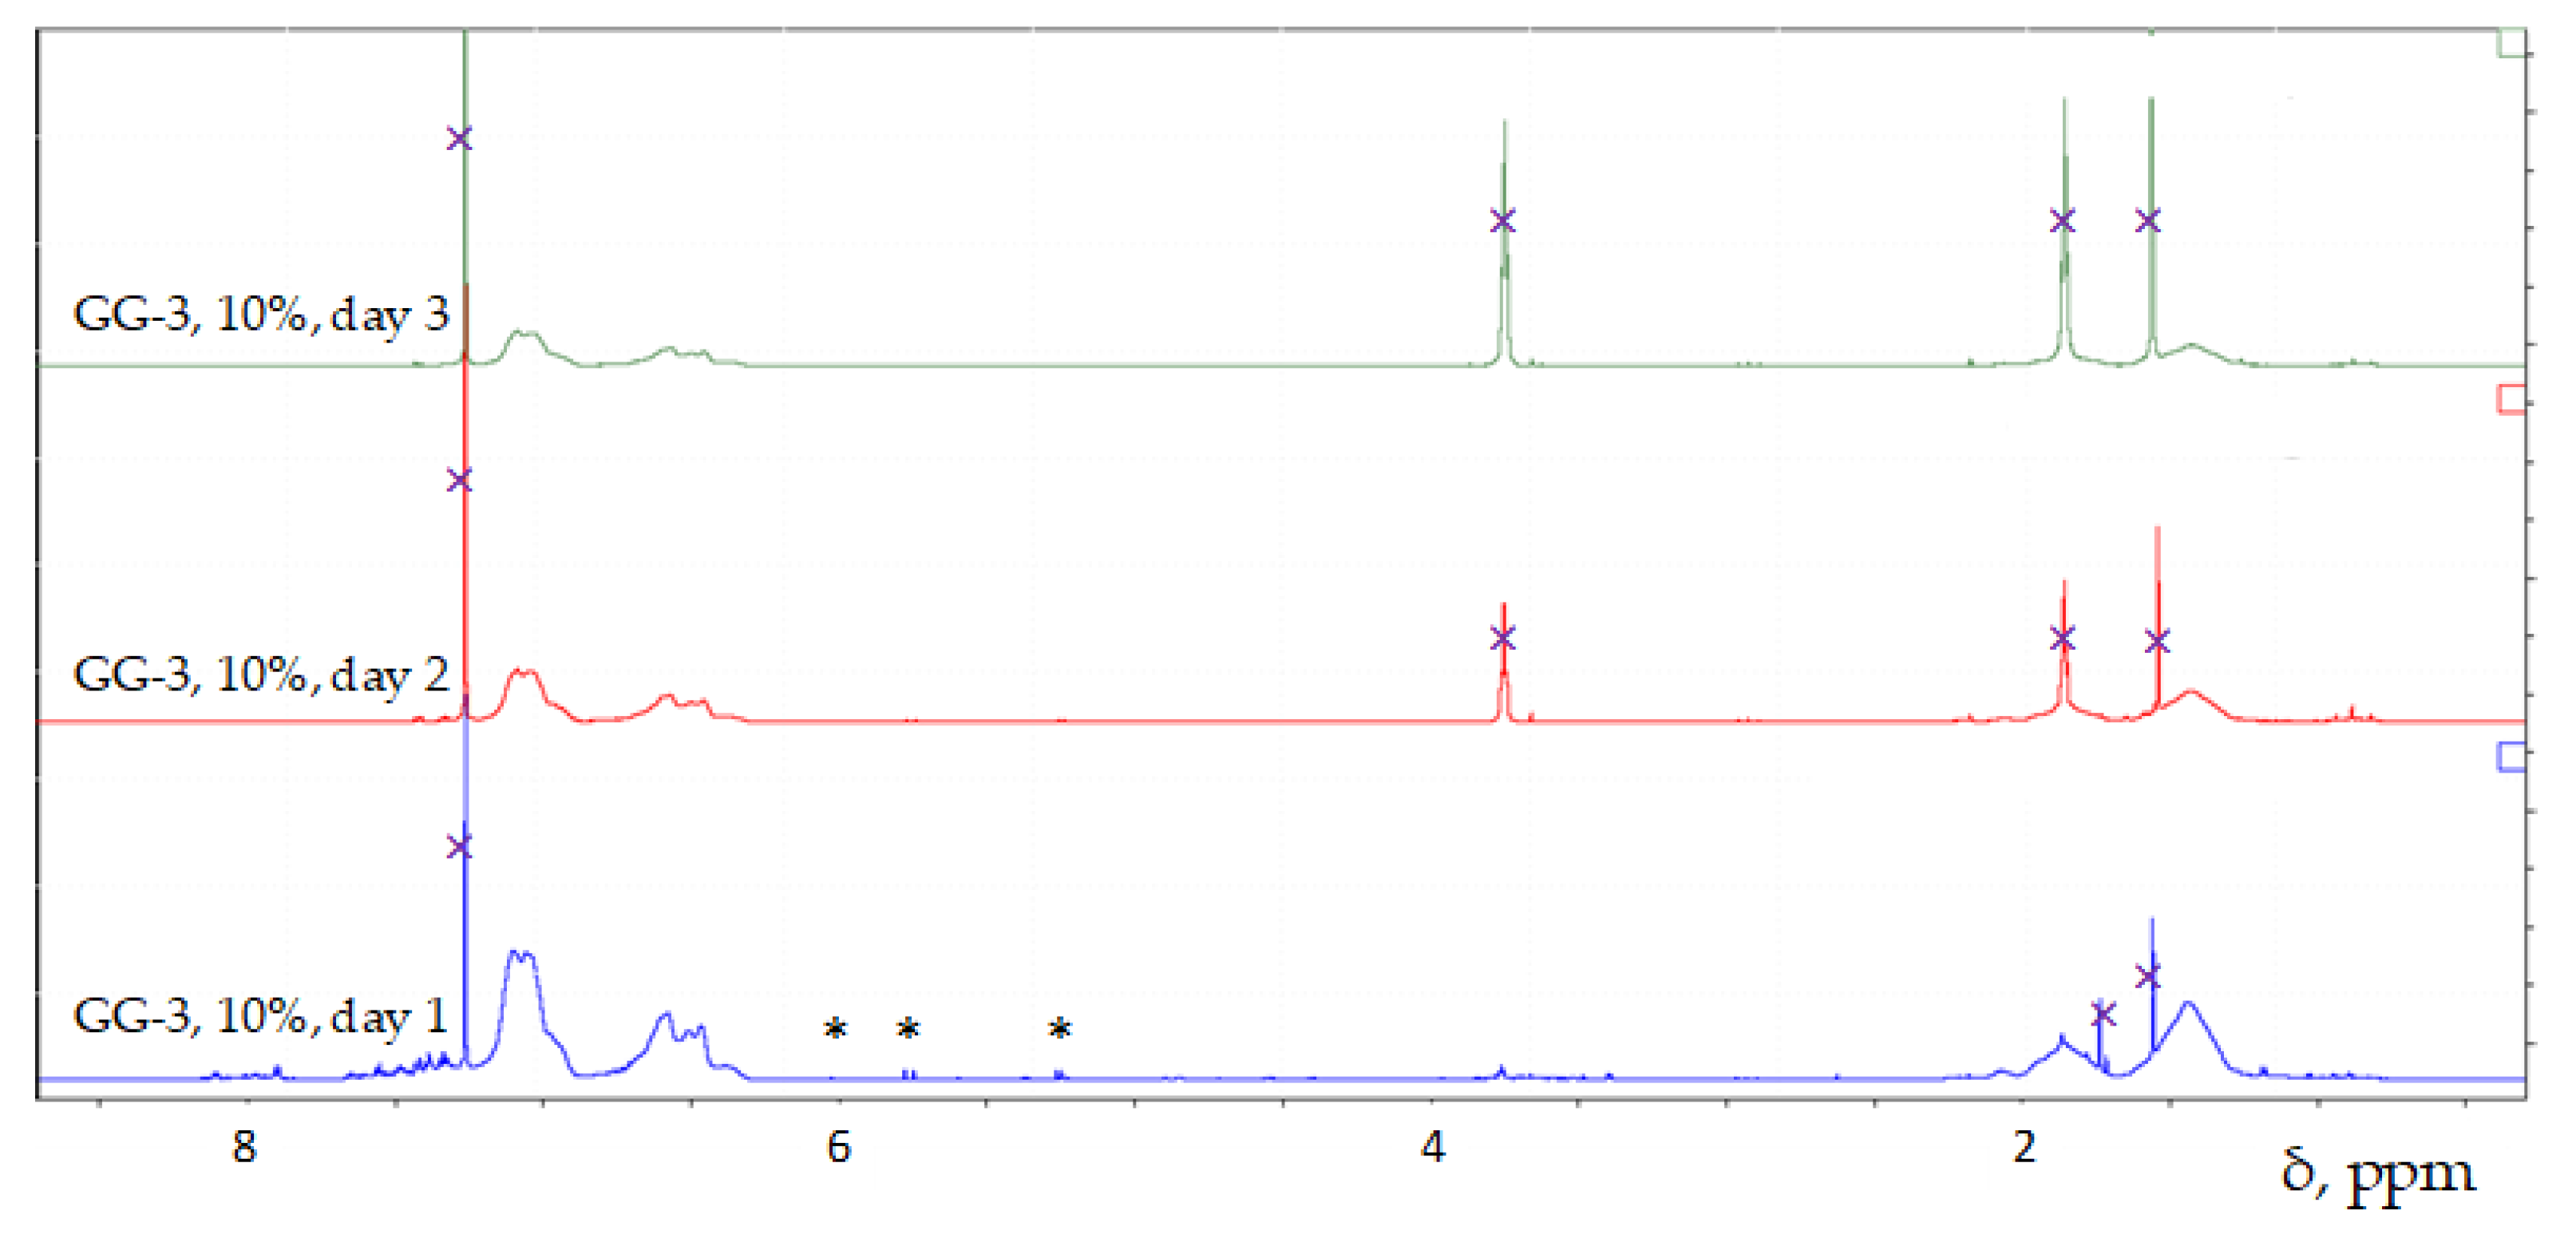
Task: Click the purple x on the tall leftmost red peak
Action: tap(459, 480)
